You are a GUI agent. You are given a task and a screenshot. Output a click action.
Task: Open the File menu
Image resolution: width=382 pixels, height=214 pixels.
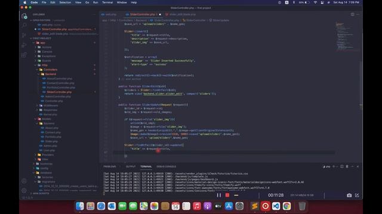pyautogui.click(x=44, y=2)
